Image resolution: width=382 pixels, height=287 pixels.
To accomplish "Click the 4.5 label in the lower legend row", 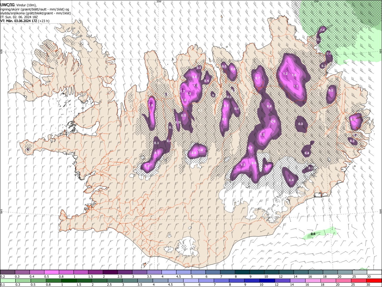I will pos(170,285).
